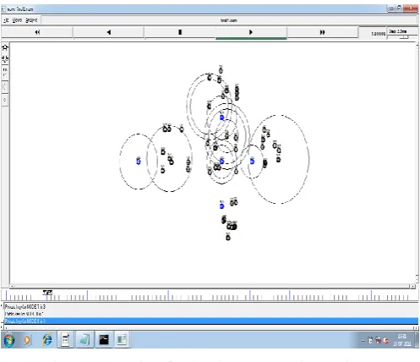Show hidden system tray icons

click(x=363, y=341)
